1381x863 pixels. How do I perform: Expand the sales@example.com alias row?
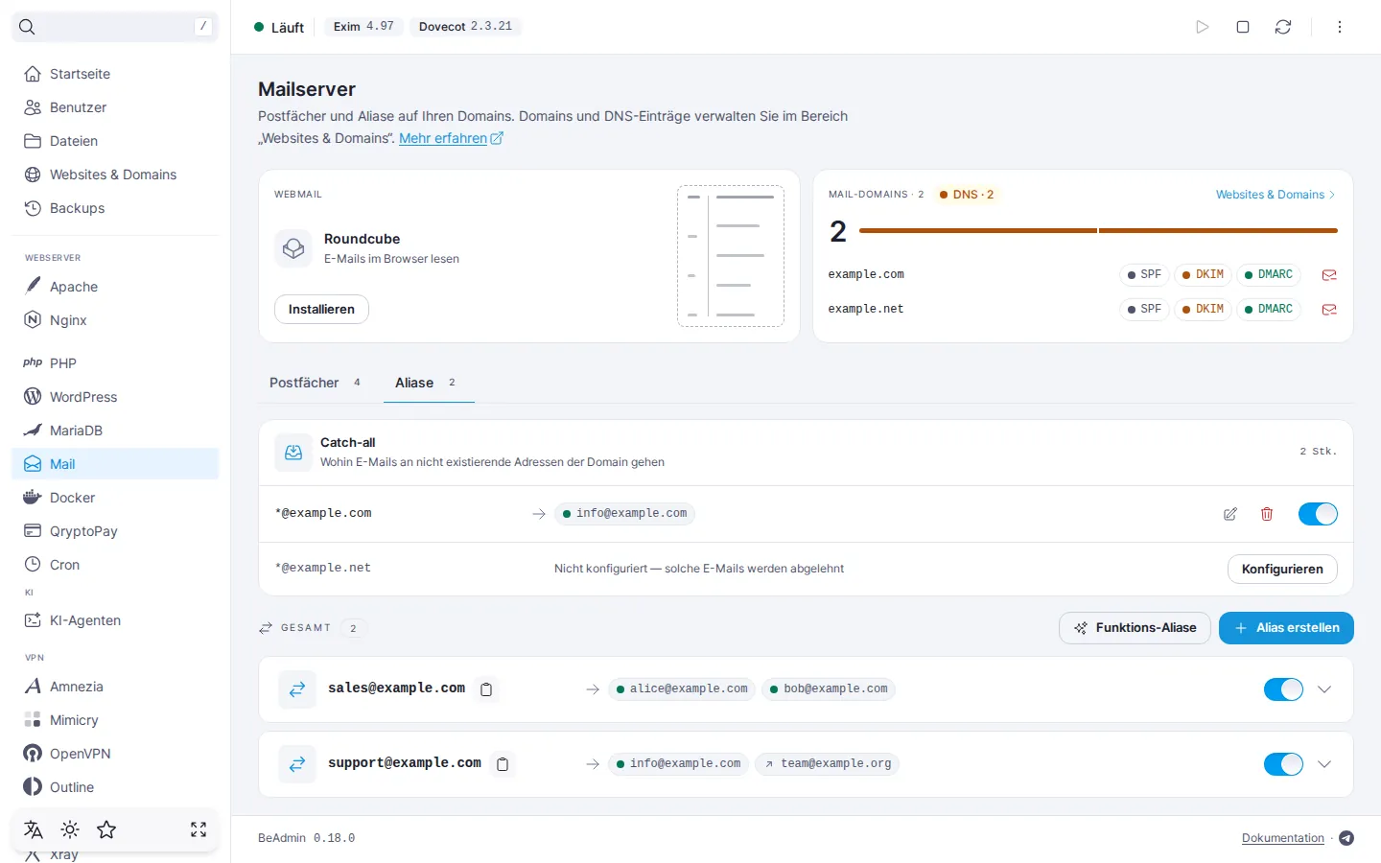[1324, 689]
